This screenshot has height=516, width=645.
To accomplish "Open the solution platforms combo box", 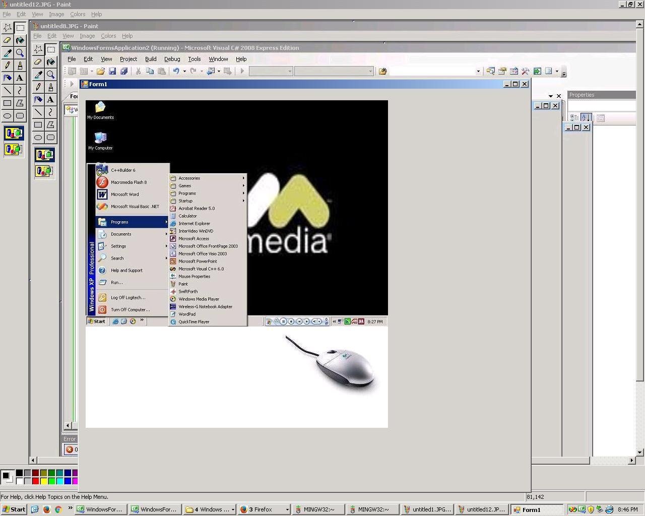I will pos(334,71).
